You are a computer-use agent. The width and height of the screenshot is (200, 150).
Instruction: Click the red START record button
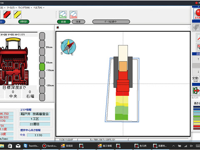coord(197,14)
